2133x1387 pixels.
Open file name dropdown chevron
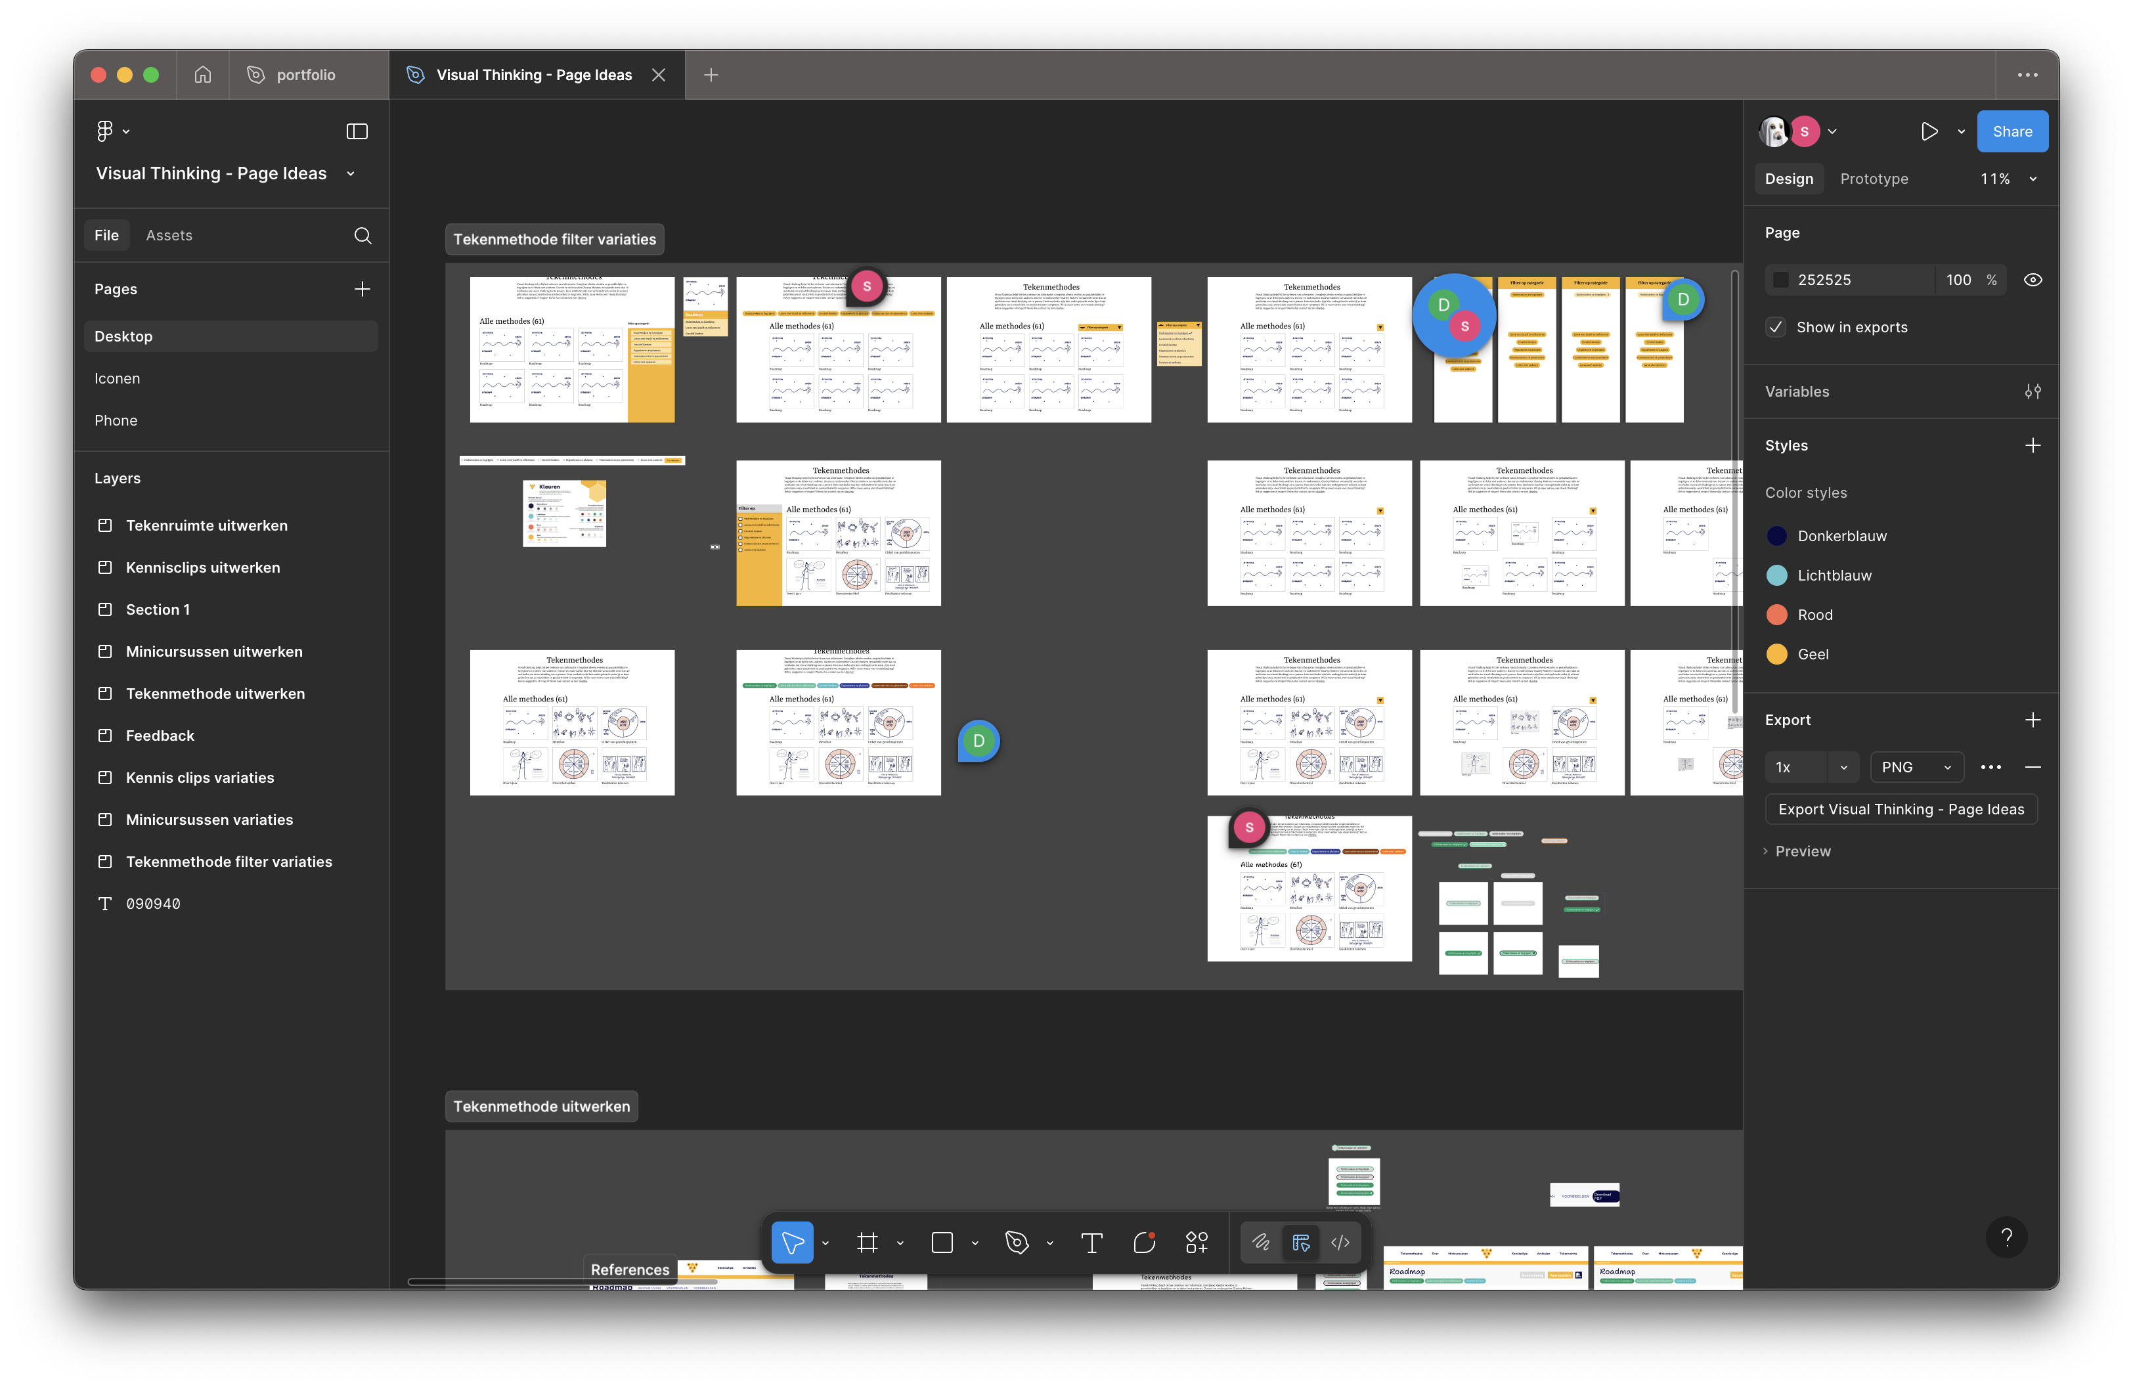(x=351, y=174)
